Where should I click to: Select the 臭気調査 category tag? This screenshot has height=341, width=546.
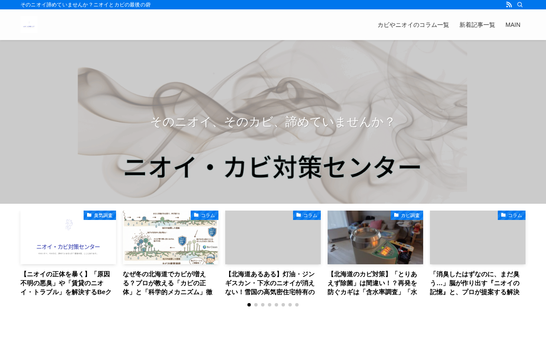(x=100, y=215)
